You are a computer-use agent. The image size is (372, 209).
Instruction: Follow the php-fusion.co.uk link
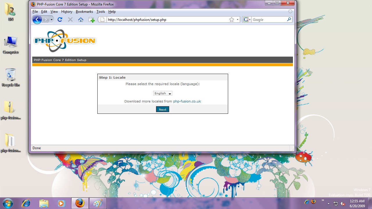[x=187, y=101]
